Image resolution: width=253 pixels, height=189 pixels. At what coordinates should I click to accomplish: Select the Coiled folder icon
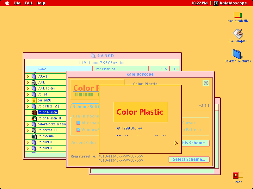[34, 94]
